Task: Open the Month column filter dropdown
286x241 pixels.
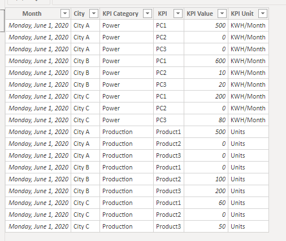Action: 65,14
